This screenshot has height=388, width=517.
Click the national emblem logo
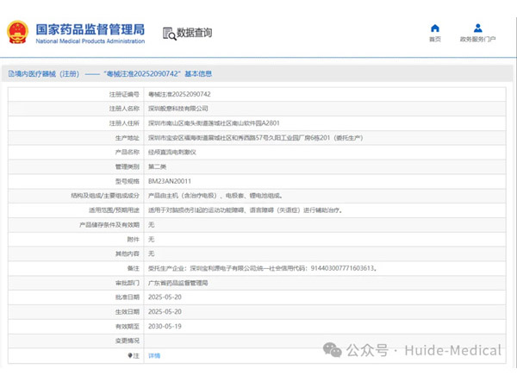(x=17, y=33)
